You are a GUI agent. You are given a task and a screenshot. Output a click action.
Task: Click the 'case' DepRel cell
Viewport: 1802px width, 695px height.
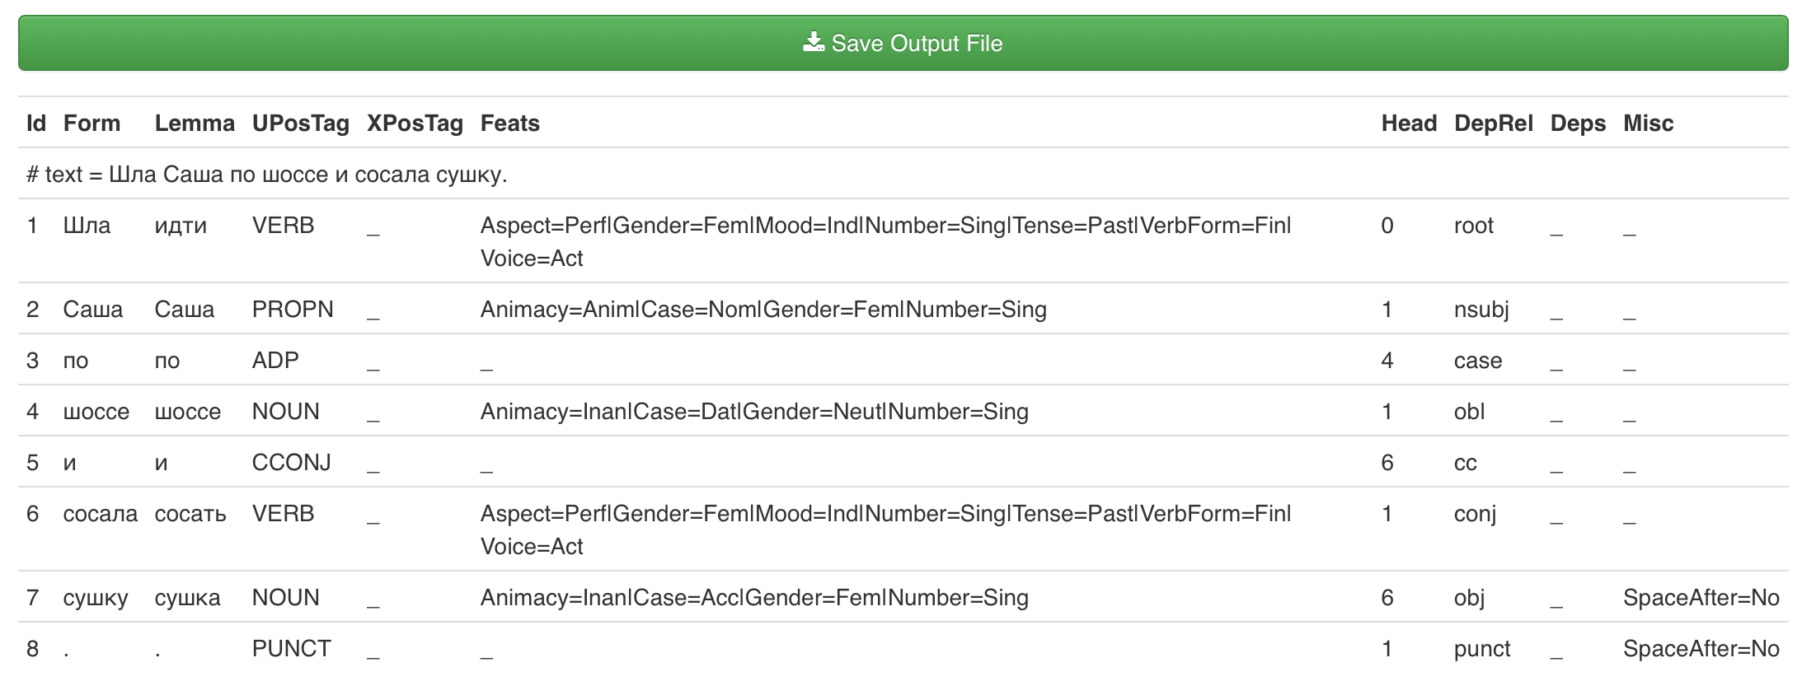tap(1478, 361)
